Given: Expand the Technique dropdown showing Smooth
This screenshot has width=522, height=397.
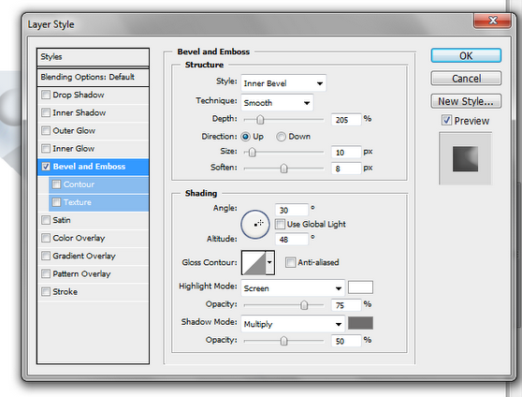Looking at the screenshot, I should [x=277, y=103].
